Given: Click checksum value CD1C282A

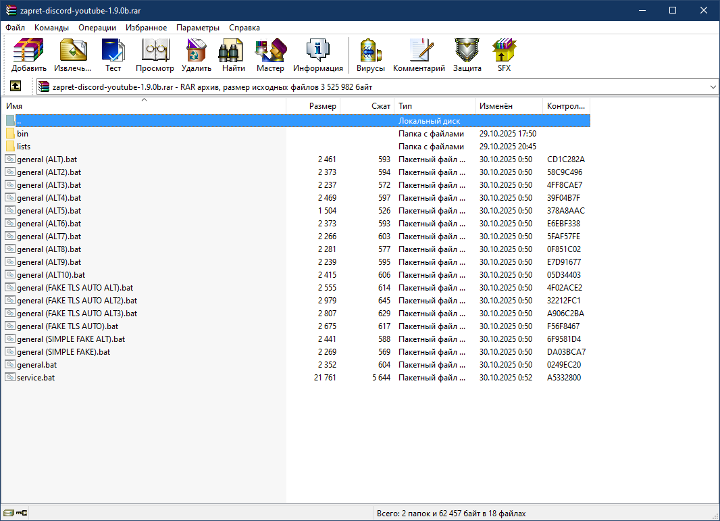Looking at the screenshot, I should point(566,159).
